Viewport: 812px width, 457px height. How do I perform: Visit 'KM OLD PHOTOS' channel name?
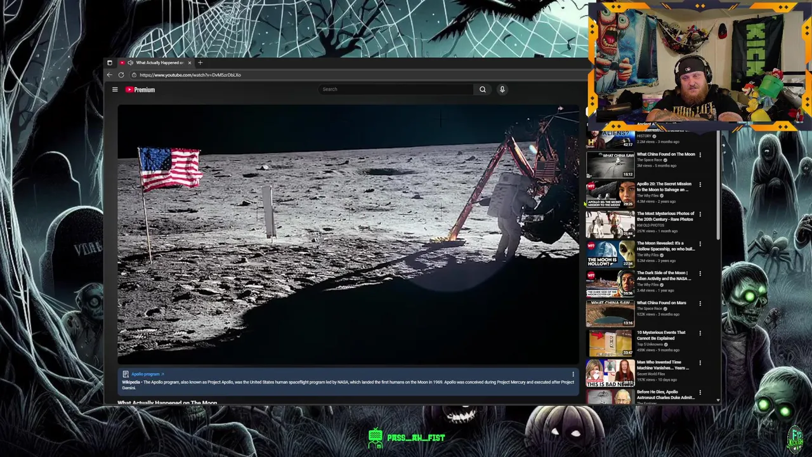(650, 225)
